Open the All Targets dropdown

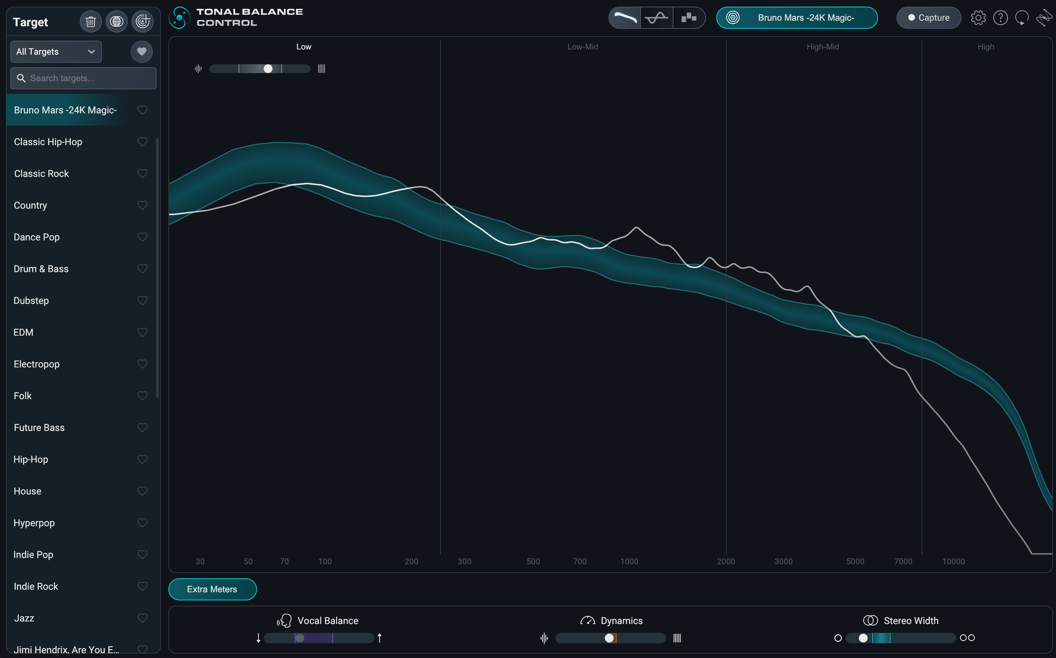tap(56, 52)
